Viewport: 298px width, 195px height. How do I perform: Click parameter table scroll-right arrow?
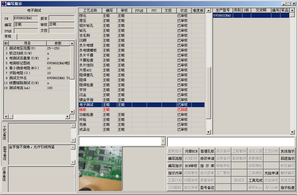(67, 117)
